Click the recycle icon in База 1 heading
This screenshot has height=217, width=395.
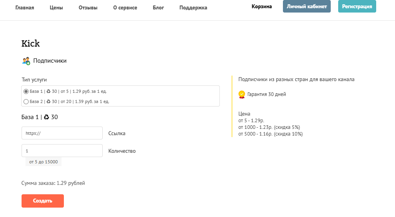[x=47, y=117]
